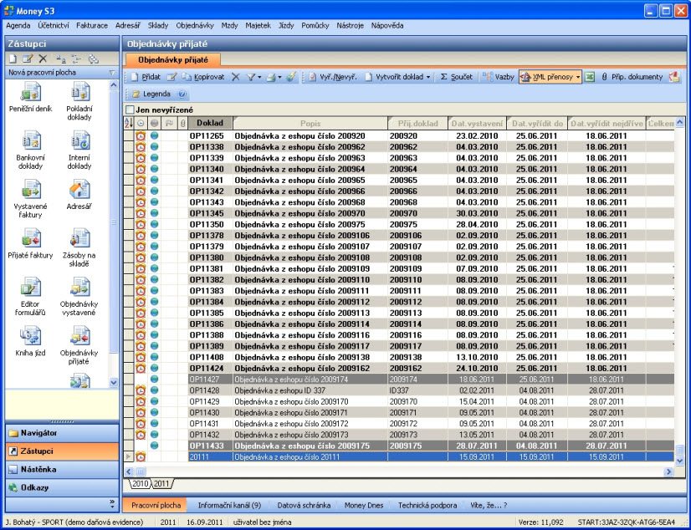
Task: Launch the Kniha jízd shortcut
Action: click(30, 335)
